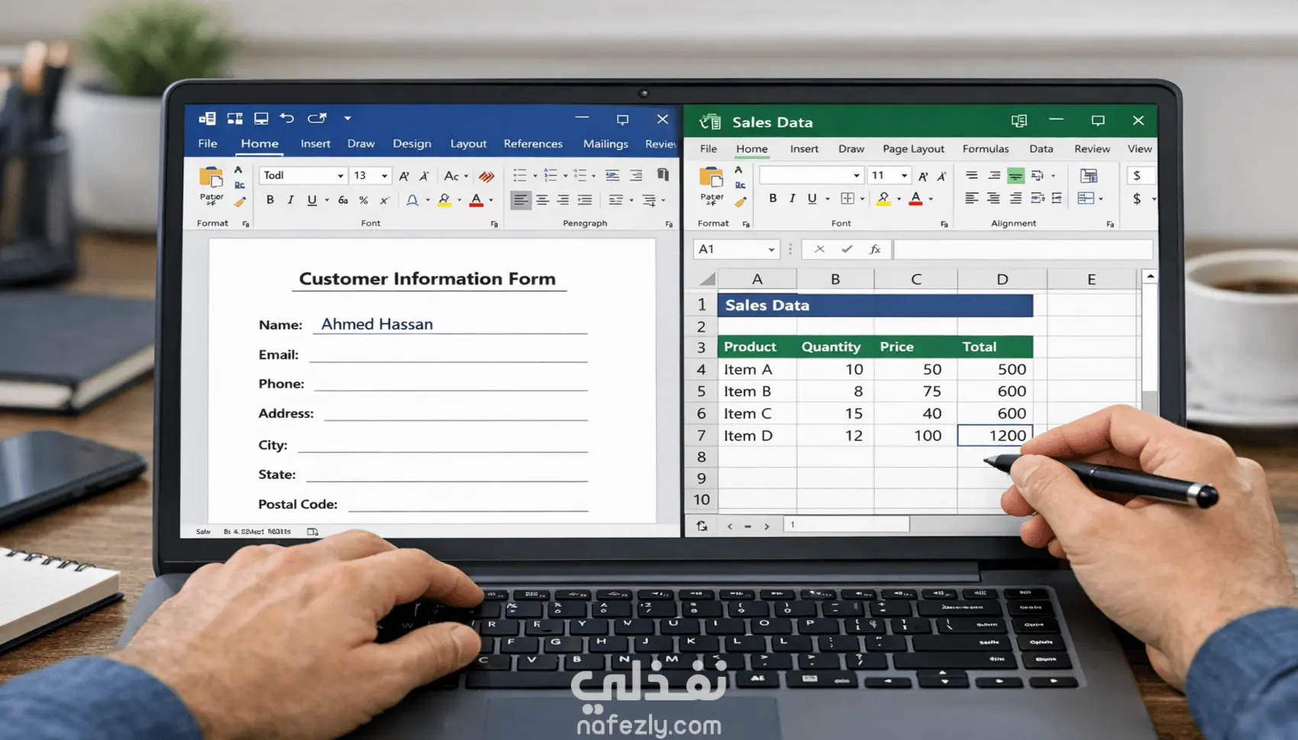Image resolution: width=1298 pixels, height=740 pixels.
Task: Click the top dollar currency button in Excel
Action: 1137,175
